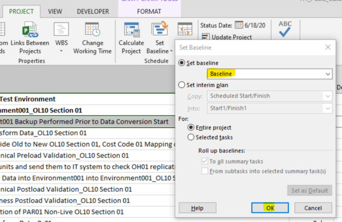The width and height of the screenshot is (342, 222).
Task: Select the Data into Environment001 row
Action: pos(87,178)
